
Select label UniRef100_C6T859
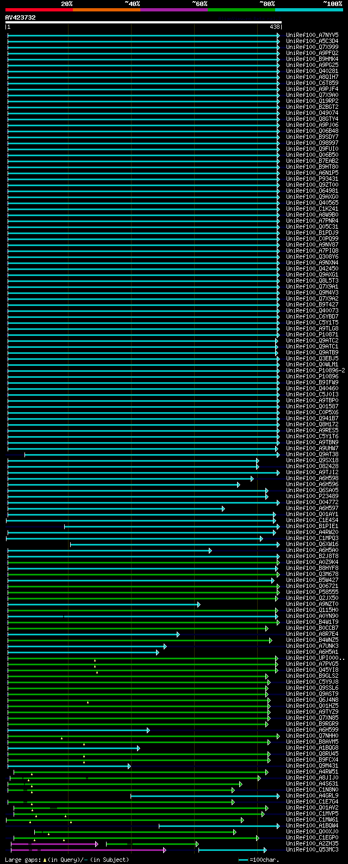312,83
